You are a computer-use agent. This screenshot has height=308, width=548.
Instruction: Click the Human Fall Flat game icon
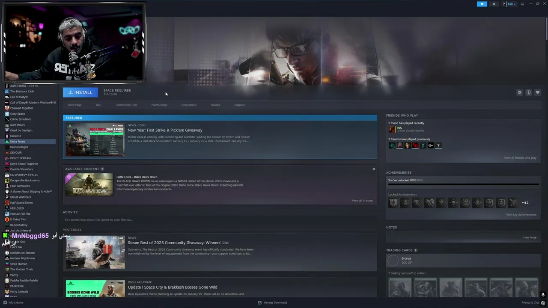(x=7, y=214)
